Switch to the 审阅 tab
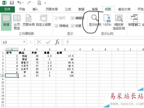Screen dimensions: 144x108 click(95, 9)
